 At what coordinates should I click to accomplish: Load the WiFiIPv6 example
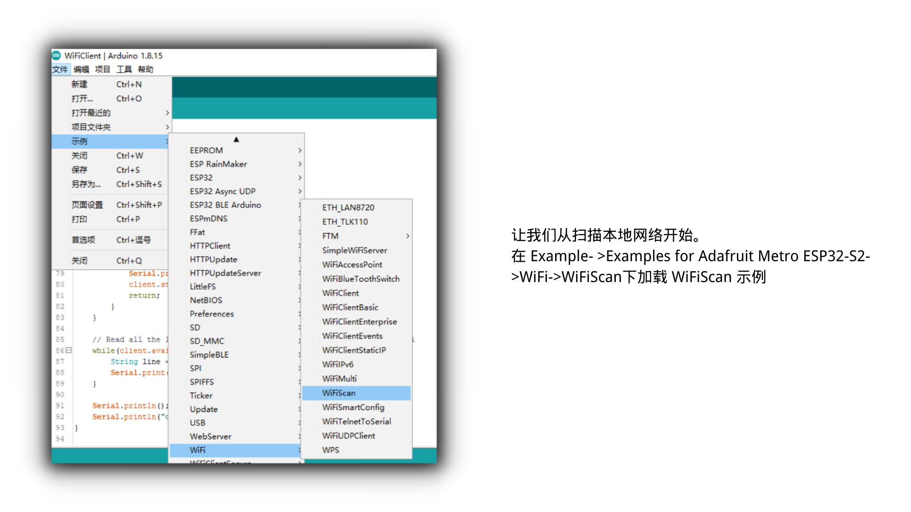point(356,364)
